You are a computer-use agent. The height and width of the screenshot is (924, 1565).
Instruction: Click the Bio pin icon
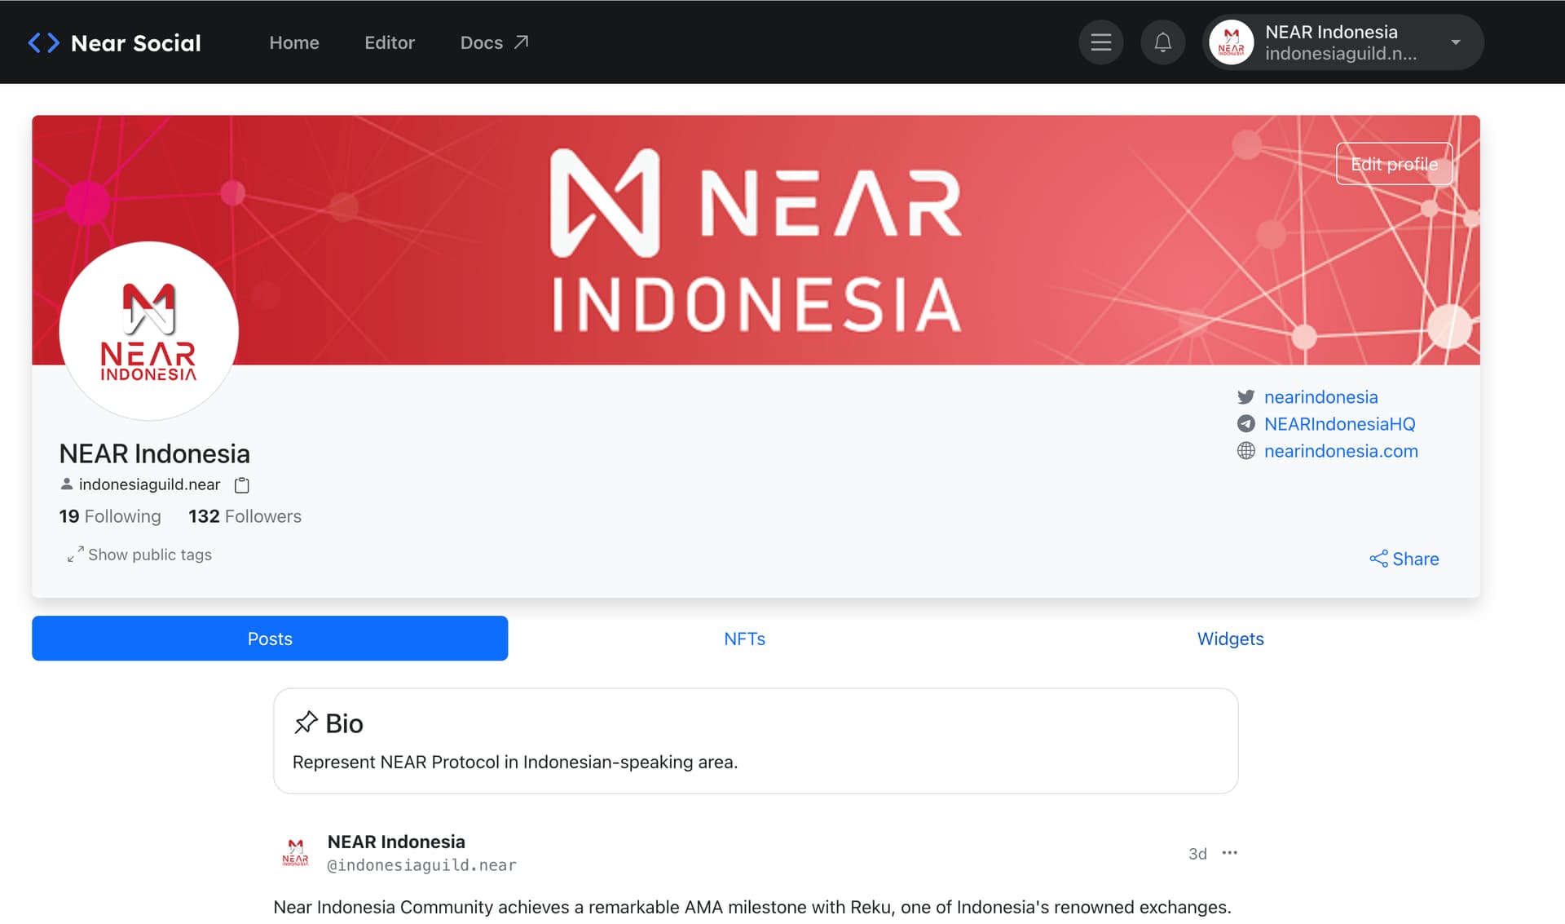pyautogui.click(x=306, y=723)
